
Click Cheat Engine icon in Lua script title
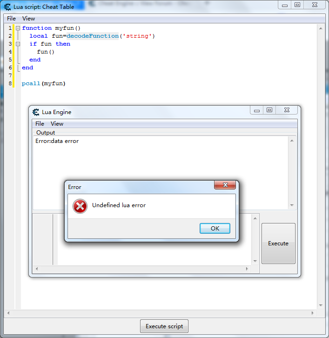tap(7, 7)
